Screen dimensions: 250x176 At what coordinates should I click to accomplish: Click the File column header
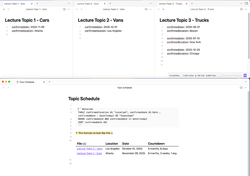(x=81, y=144)
